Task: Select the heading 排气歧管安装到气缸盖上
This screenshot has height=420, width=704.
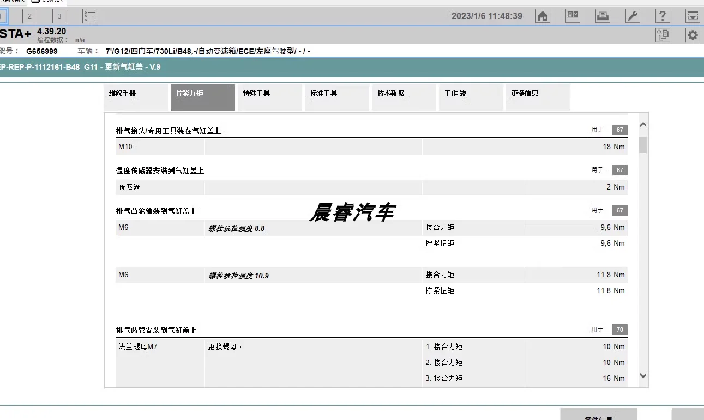Action: 157,331
